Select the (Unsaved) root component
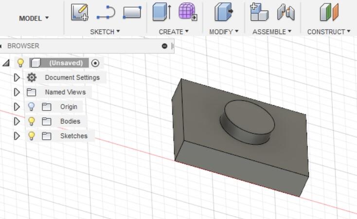This screenshot has width=357, height=219. point(66,63)
